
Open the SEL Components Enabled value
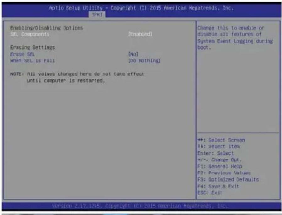point(140,34)
